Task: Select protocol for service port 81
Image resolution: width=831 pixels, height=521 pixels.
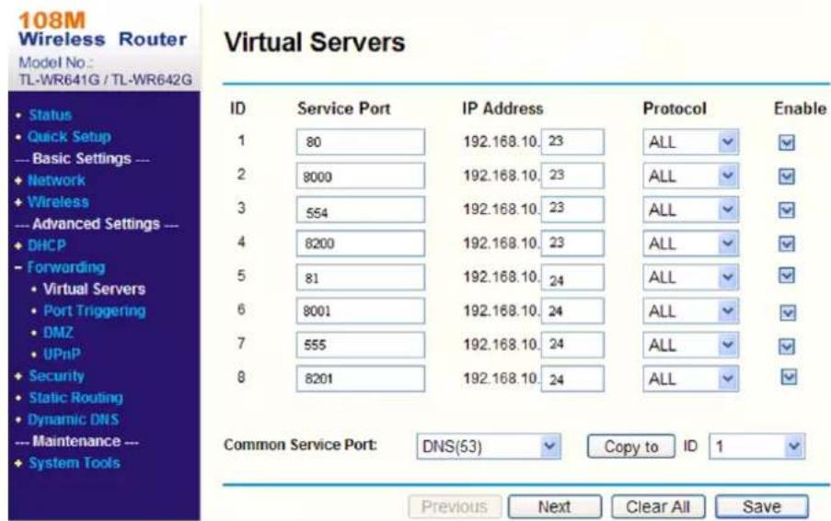Action: (690, 277)
